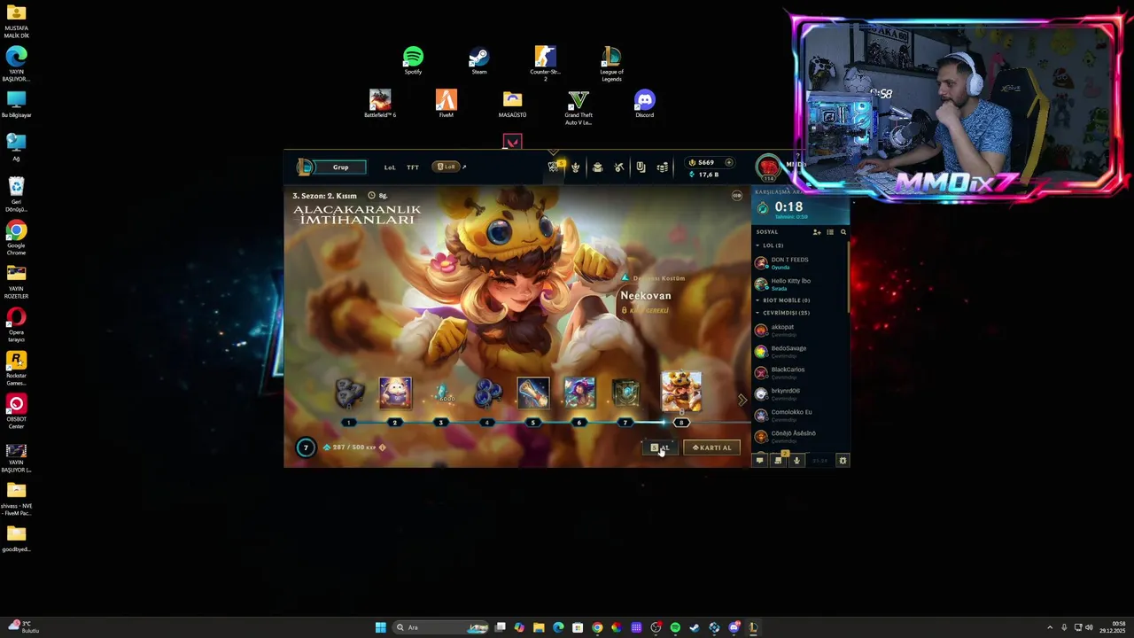Click the AL purchase level button

661,447
